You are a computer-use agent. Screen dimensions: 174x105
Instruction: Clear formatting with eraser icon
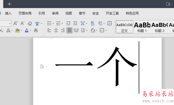(30, 23)
